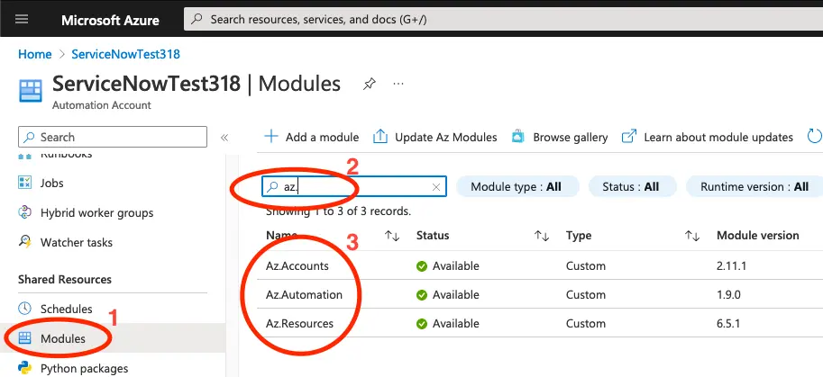823x377 pixels.
Task: Open Watcher tasks in sidebar
Action: tap(76, 242)
